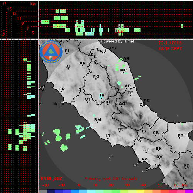
Task: Click the FI city marker
Action: (67, 53)
